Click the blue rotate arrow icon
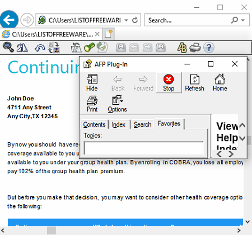Image resolution: width=252 pixels, height=237 pixels. tap(40, 48)
